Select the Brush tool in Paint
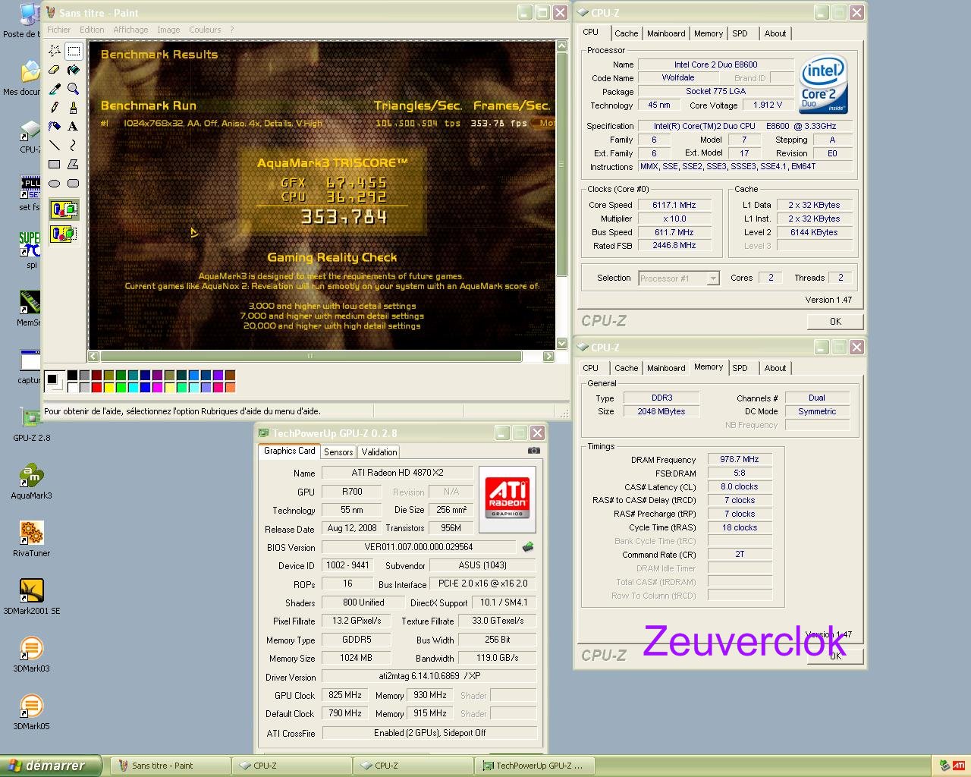971x777 pixels. pos(74,108)
